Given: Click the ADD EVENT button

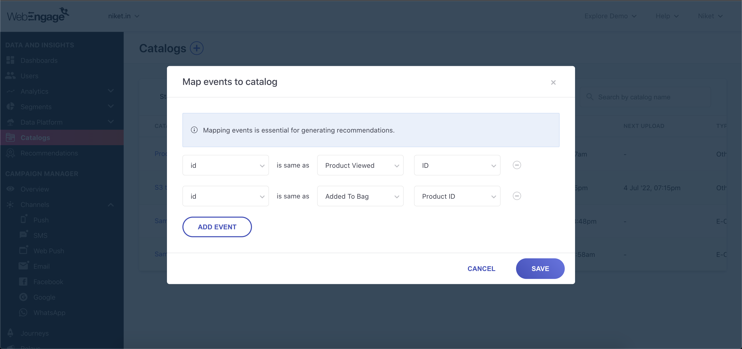Looking at the screenshot, I should click(x=217, y=227).
